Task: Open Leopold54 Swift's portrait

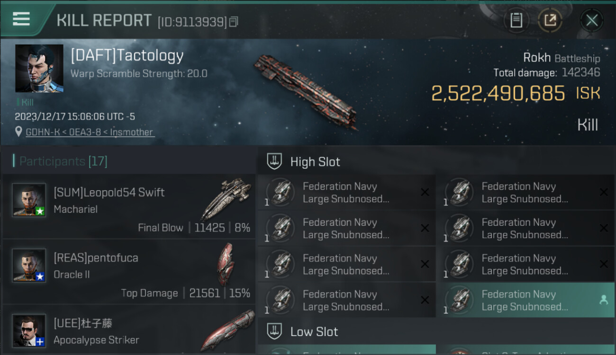Action: (29, 200)
